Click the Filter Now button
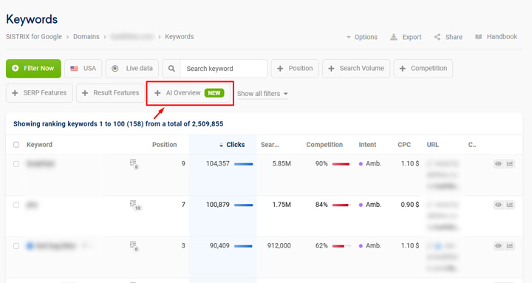This screenshot has width=532, height=283. pos(33,69)
